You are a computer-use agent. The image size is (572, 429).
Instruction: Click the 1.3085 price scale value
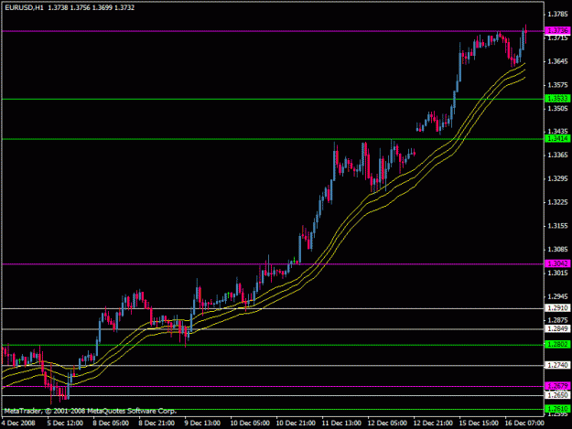(557, 250)
